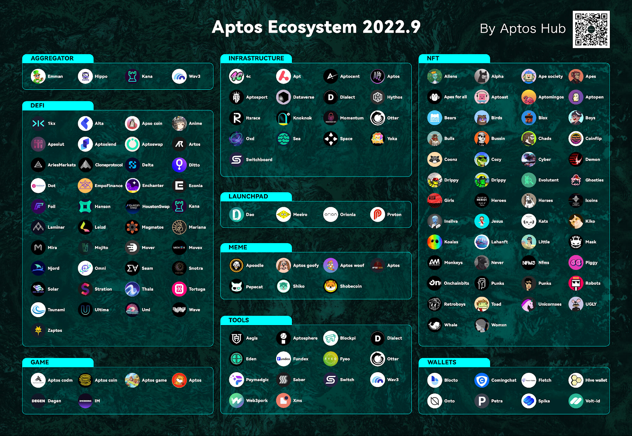Click the Petra wallet P icon

[x=482, y=401]
